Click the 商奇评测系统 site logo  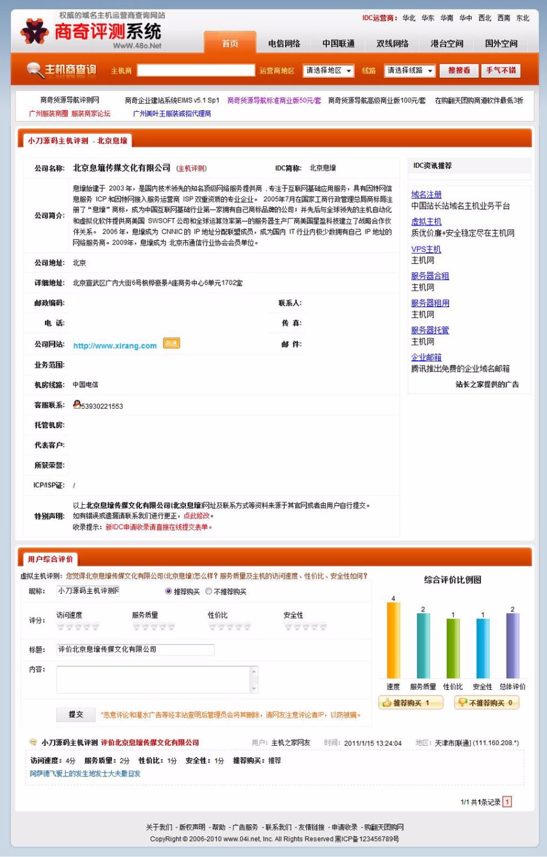click(x=91, y=32)
